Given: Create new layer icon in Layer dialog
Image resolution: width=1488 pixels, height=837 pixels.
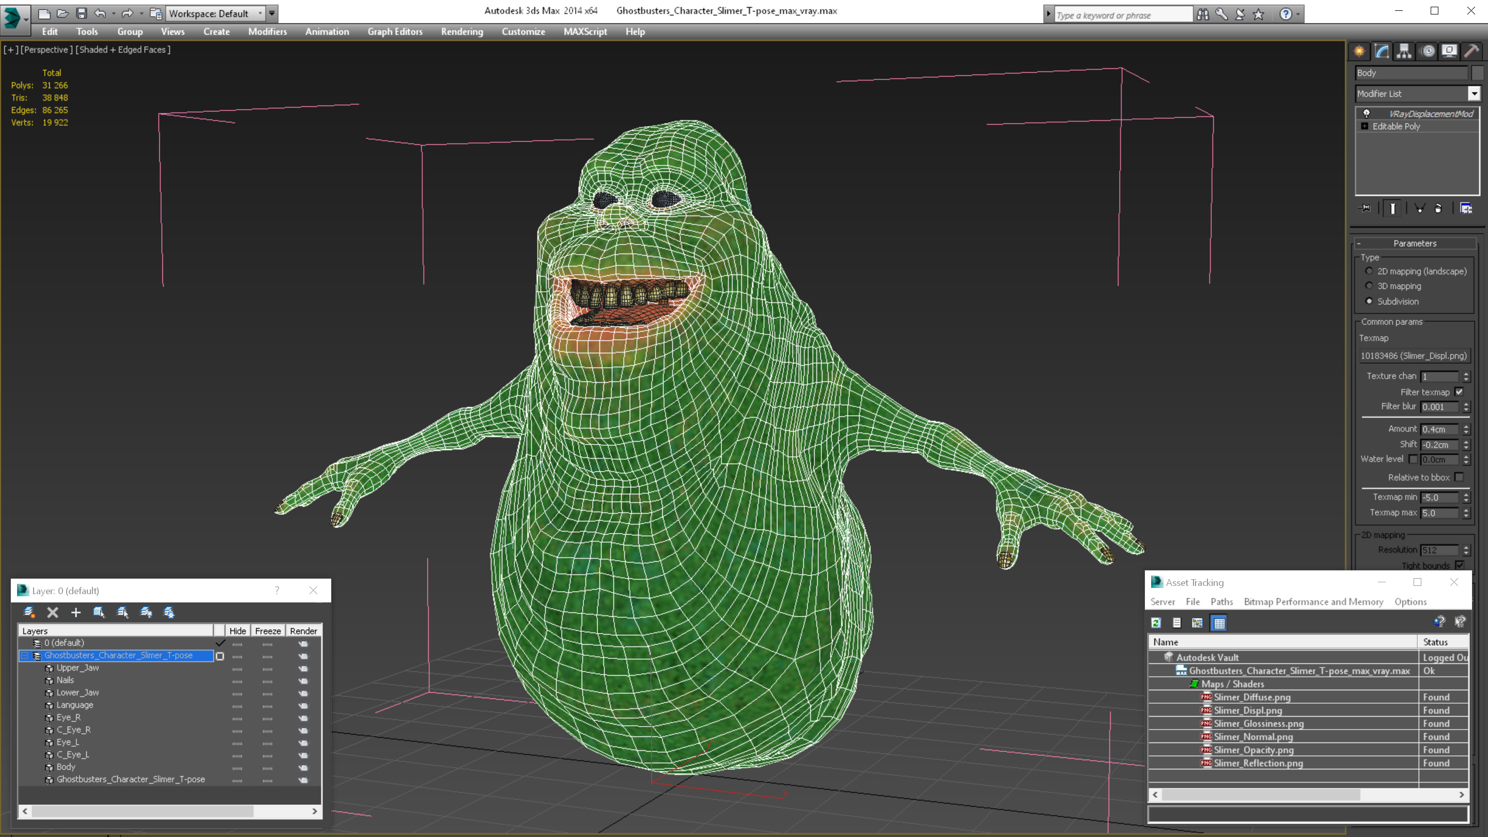Looking at the screenshot, I should tap(29, 612).
